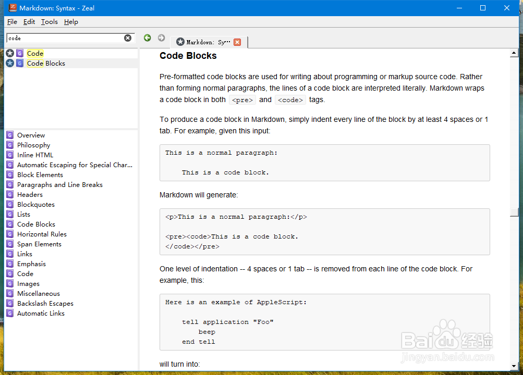
Task: Jump to the Philosophy section
Action: (34, 145)
